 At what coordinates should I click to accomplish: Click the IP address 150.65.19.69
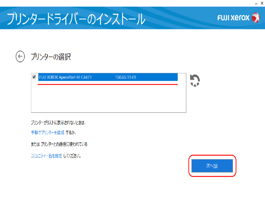coord(126,77)
